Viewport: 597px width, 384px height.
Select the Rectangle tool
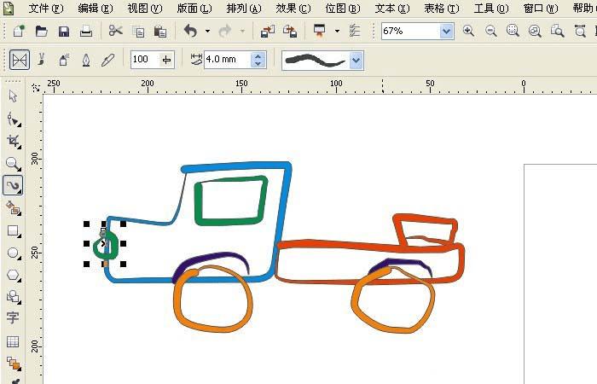click(x=14, y=230)
